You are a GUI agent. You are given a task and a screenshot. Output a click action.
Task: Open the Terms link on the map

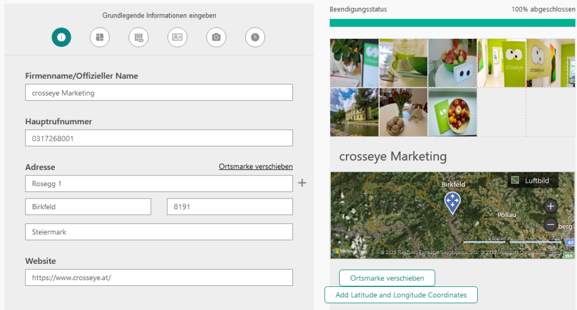click(554, 252)
